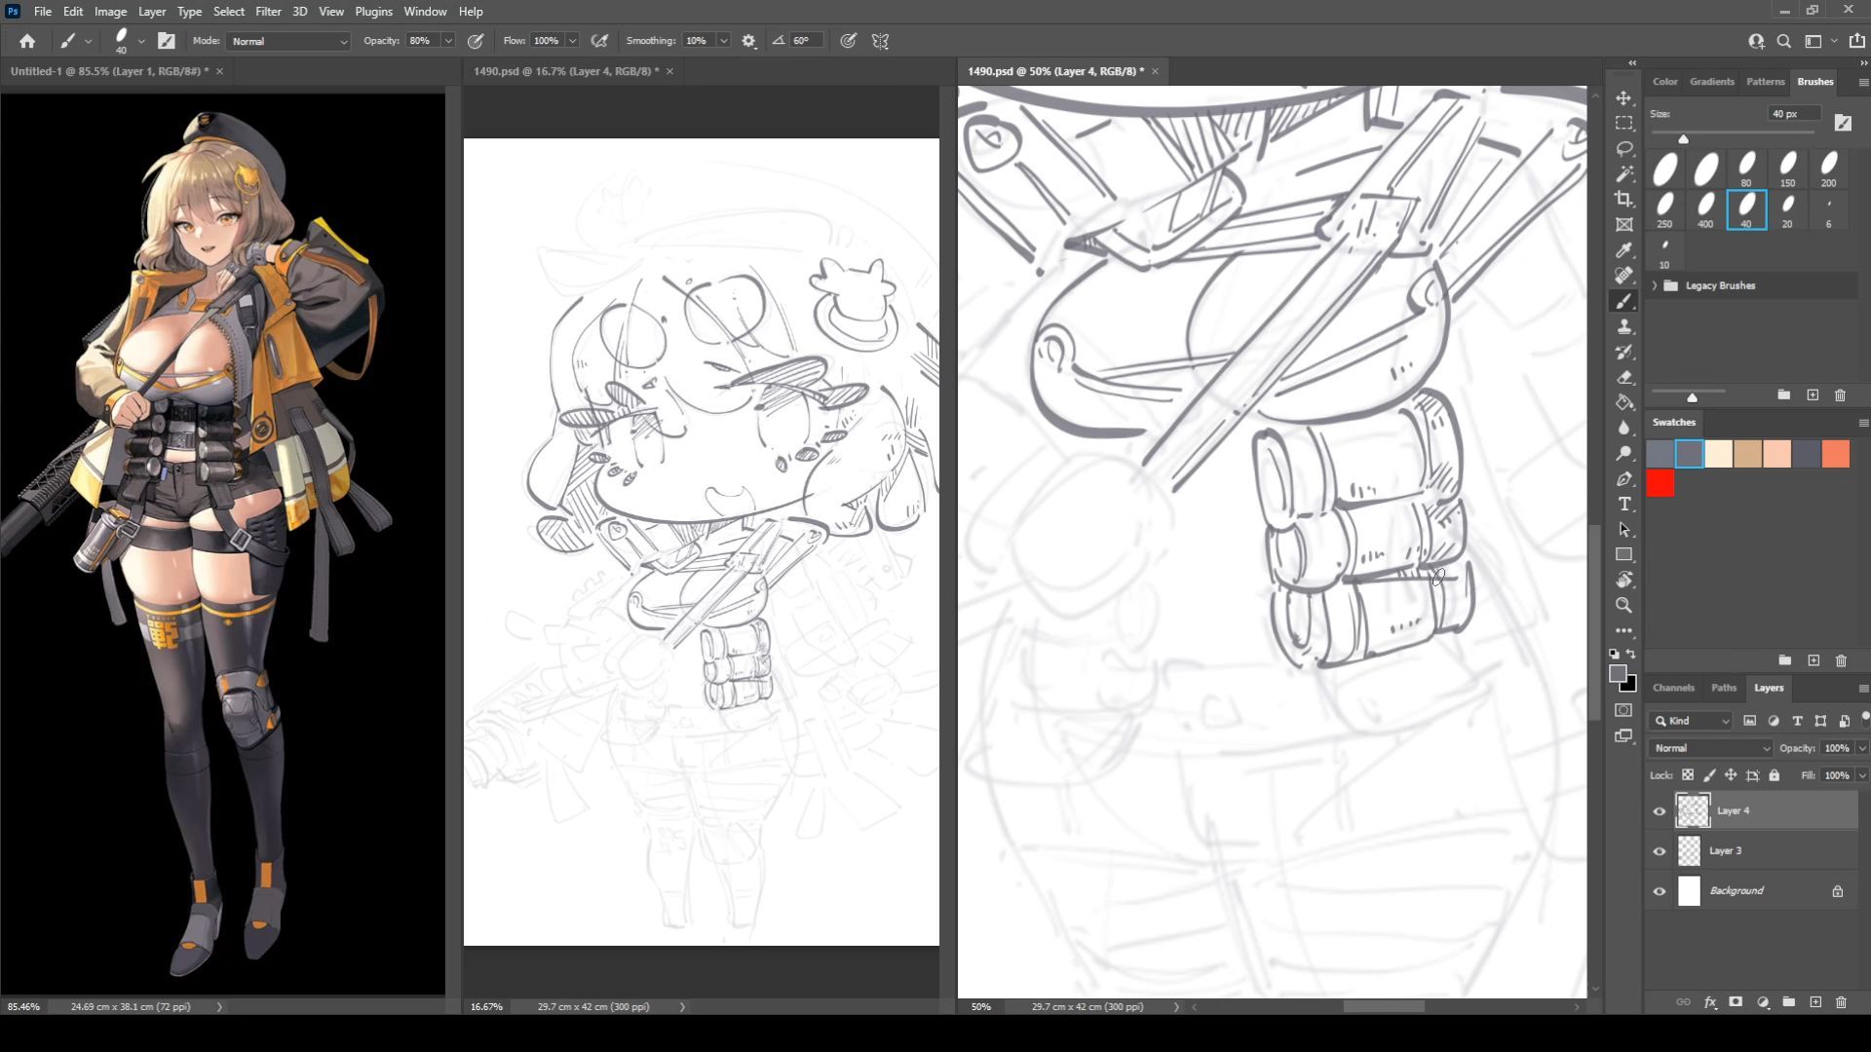Select the Frame tool
Viewport: 1871px width, 1052px height.
click(x=1623, y=225)
